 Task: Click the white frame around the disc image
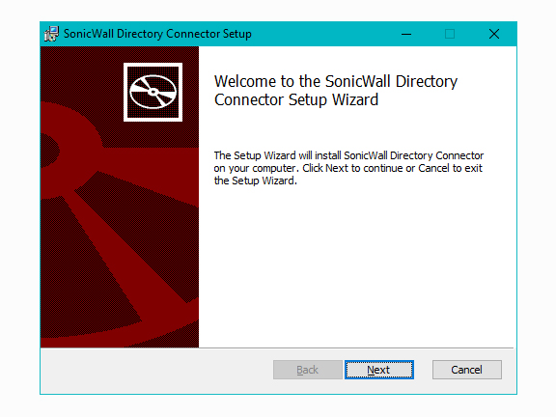[x=153, y=65]
